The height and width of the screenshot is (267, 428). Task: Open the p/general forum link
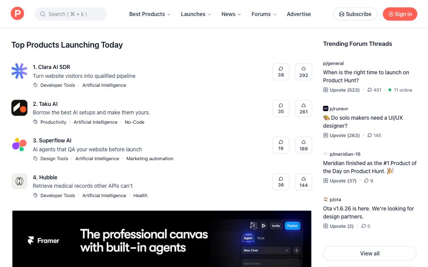click(333, 63)
